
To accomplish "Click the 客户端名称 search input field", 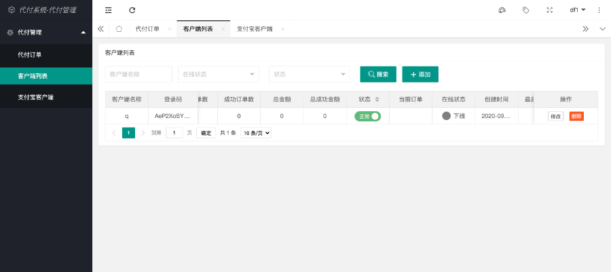I will point(138,74).
